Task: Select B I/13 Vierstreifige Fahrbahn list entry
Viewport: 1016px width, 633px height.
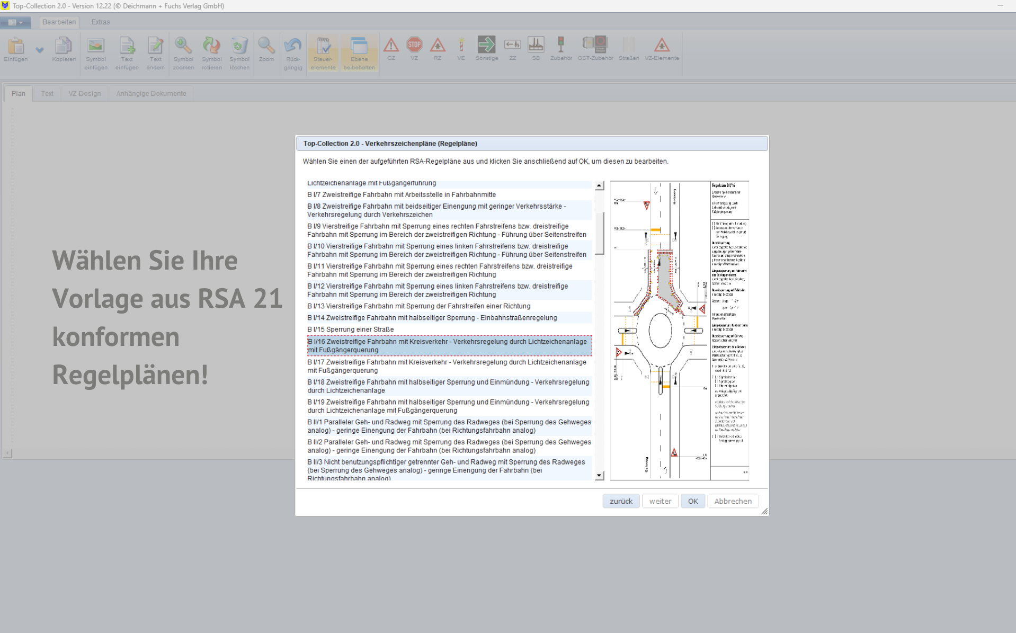Action: 418,306
